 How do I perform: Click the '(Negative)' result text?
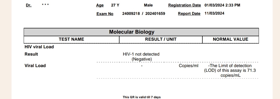142,59
